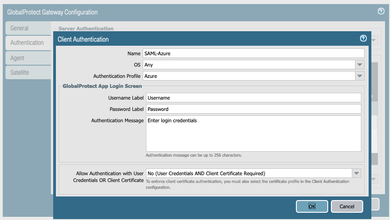
Task: Open help for Client Authentication dialog
Action: [x=363, y=38]
